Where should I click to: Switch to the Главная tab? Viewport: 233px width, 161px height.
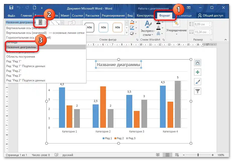coord(26,16)
